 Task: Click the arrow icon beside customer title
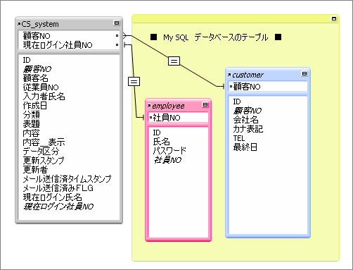click(229, 75)
